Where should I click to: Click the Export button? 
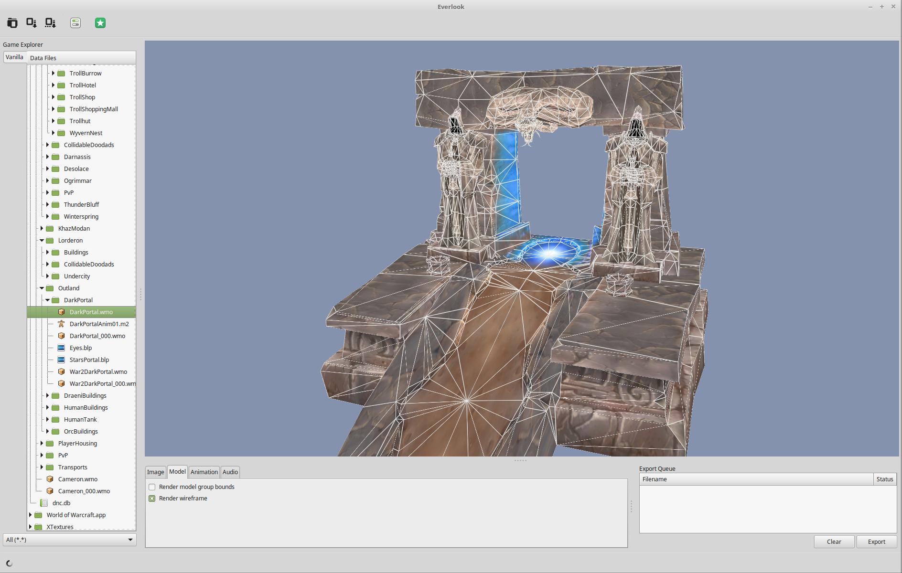tap(876, 541)
